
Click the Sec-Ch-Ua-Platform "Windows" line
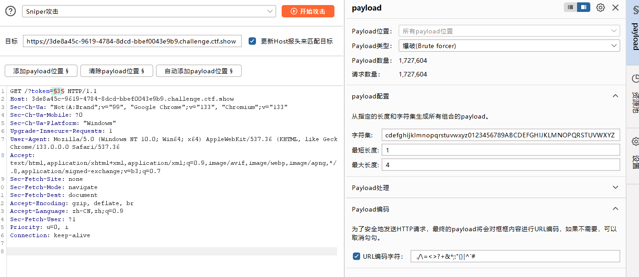coord(63,123)
